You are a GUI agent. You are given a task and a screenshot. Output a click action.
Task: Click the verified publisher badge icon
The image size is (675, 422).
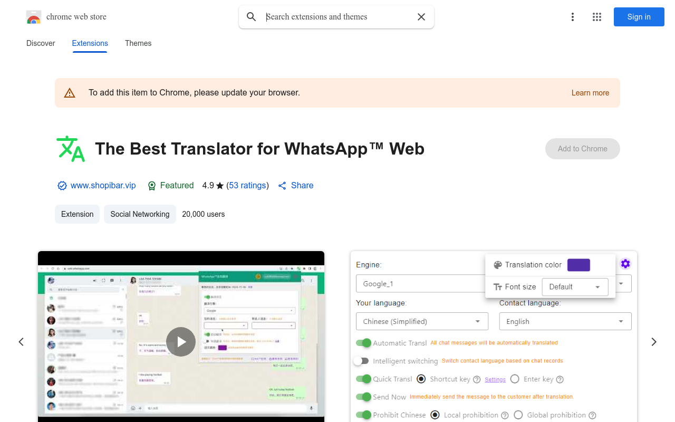[62, 186]
